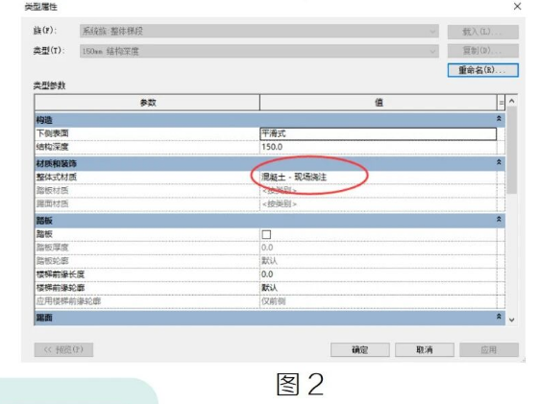Click the 应用 apply button
Screen dimensions: 540x404
pyautogui.click(x=489, y=349)
